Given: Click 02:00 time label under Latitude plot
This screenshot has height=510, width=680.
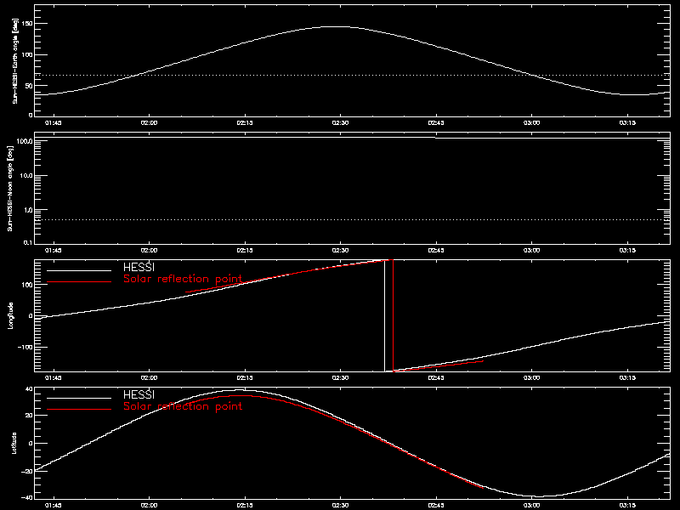Looking at the screenshot, I should 150,505.
